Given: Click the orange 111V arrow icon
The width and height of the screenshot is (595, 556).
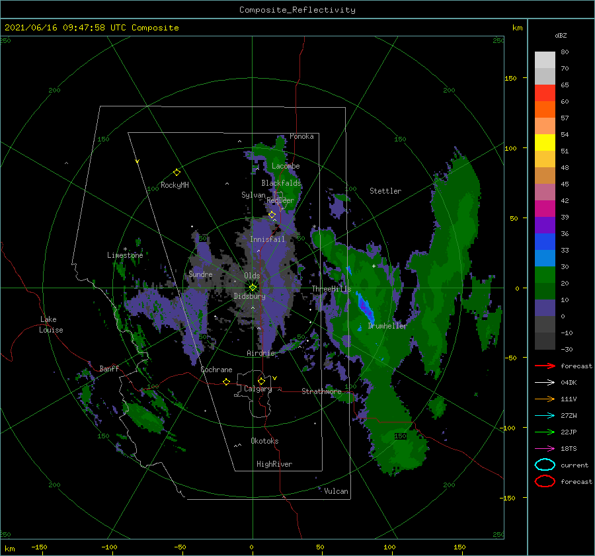Looking at the screenshot, I should point(545,399).
